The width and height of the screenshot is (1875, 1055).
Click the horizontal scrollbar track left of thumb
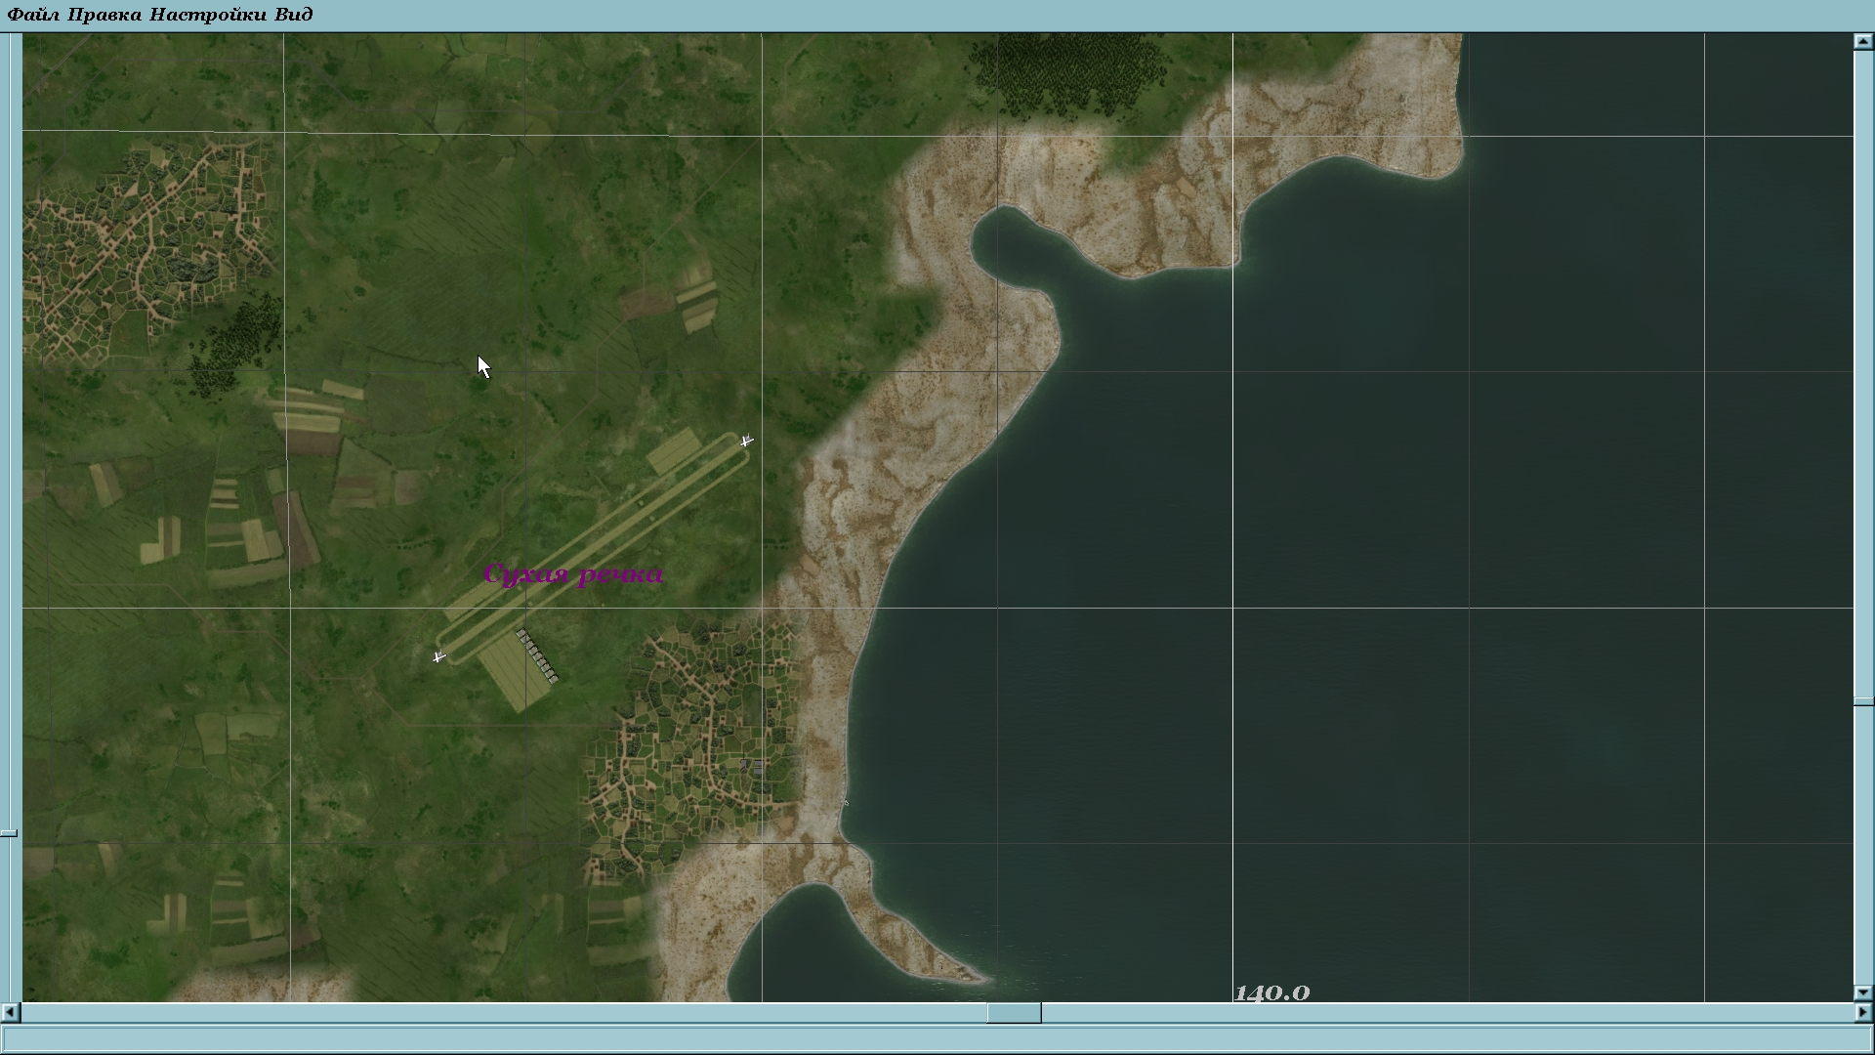click(x=488, y=1012)
